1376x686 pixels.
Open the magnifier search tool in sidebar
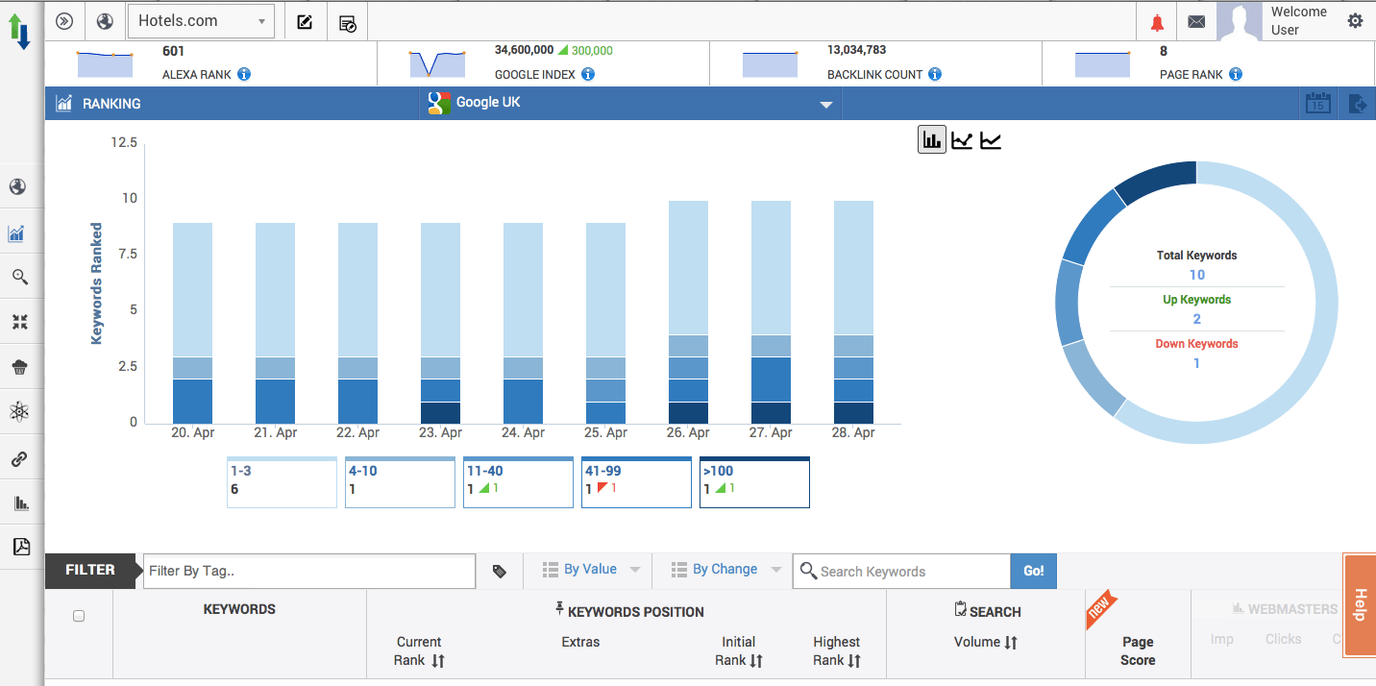(x=20, y=277)
